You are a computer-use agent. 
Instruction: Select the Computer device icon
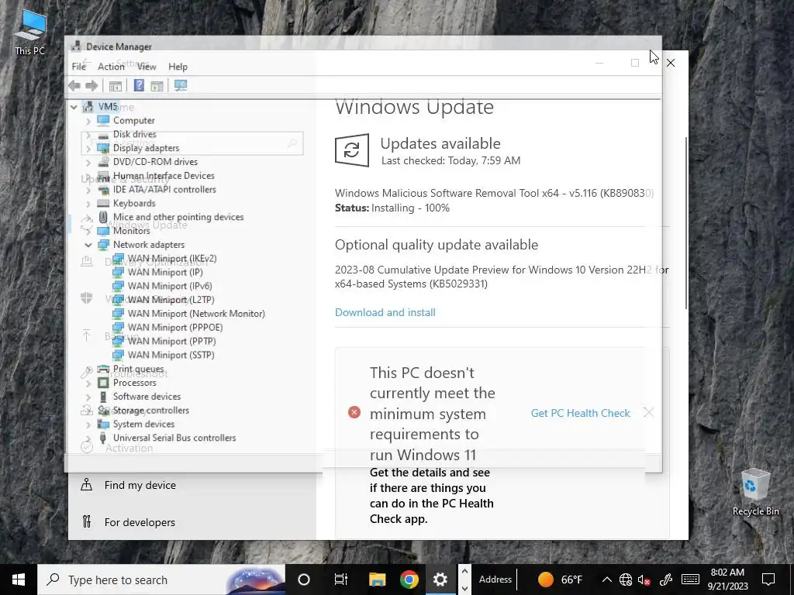coord(103,120)
